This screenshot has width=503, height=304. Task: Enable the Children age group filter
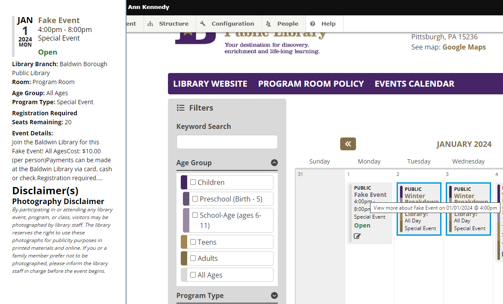[192, 182]
